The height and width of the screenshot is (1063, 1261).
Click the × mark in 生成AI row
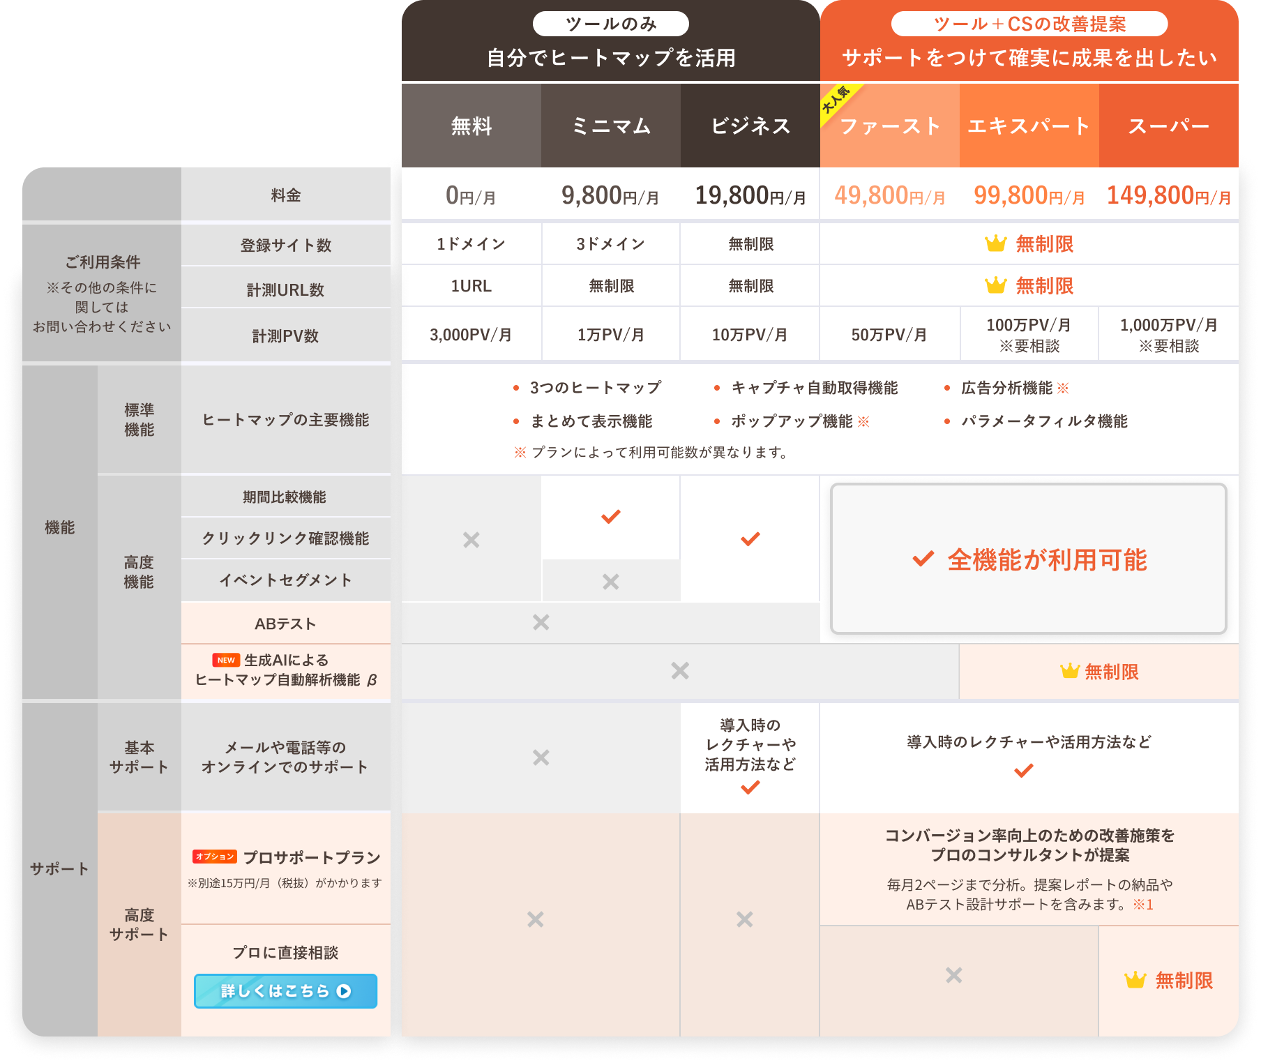pyautogui.click(x=680, y=670)
